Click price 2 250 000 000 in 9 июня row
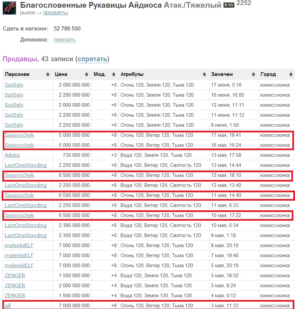This screenshot has height=309, width=295. 74,125
